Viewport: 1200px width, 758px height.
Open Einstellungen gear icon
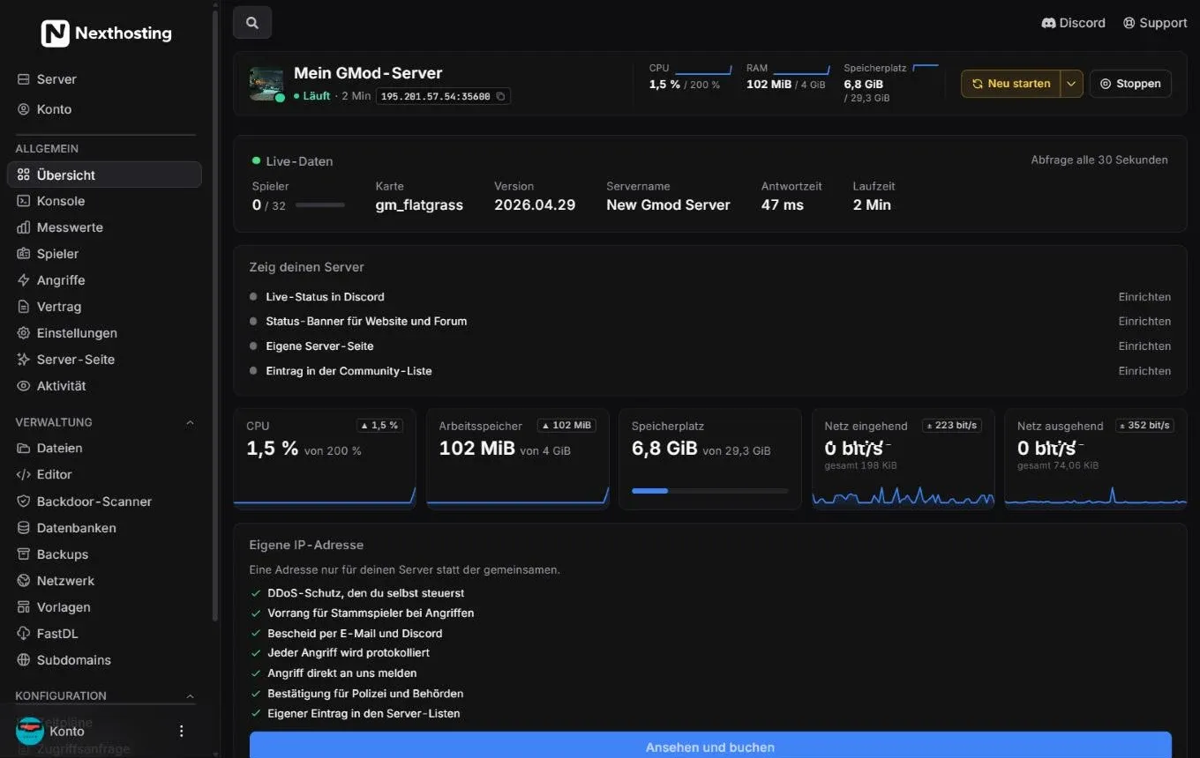(24, 333)
